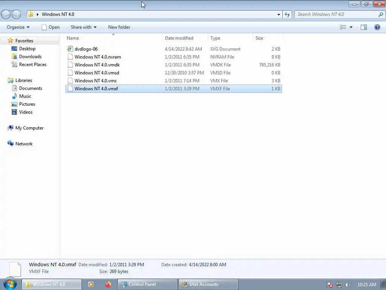Click the refresh button beside address bar
The height and width of the screenshot is (290, 386).
pos(287,14)
